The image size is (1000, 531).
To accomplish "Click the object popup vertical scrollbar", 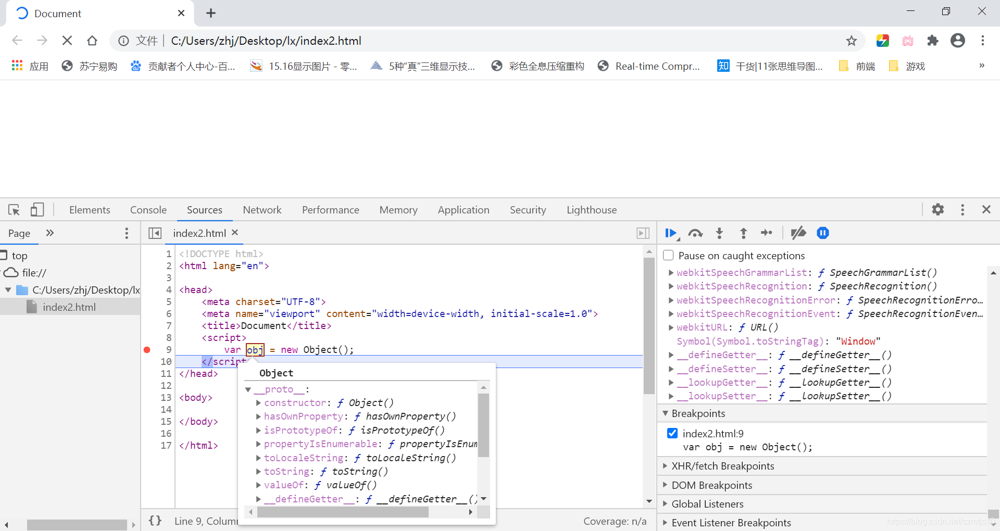I will coord(483,425).
